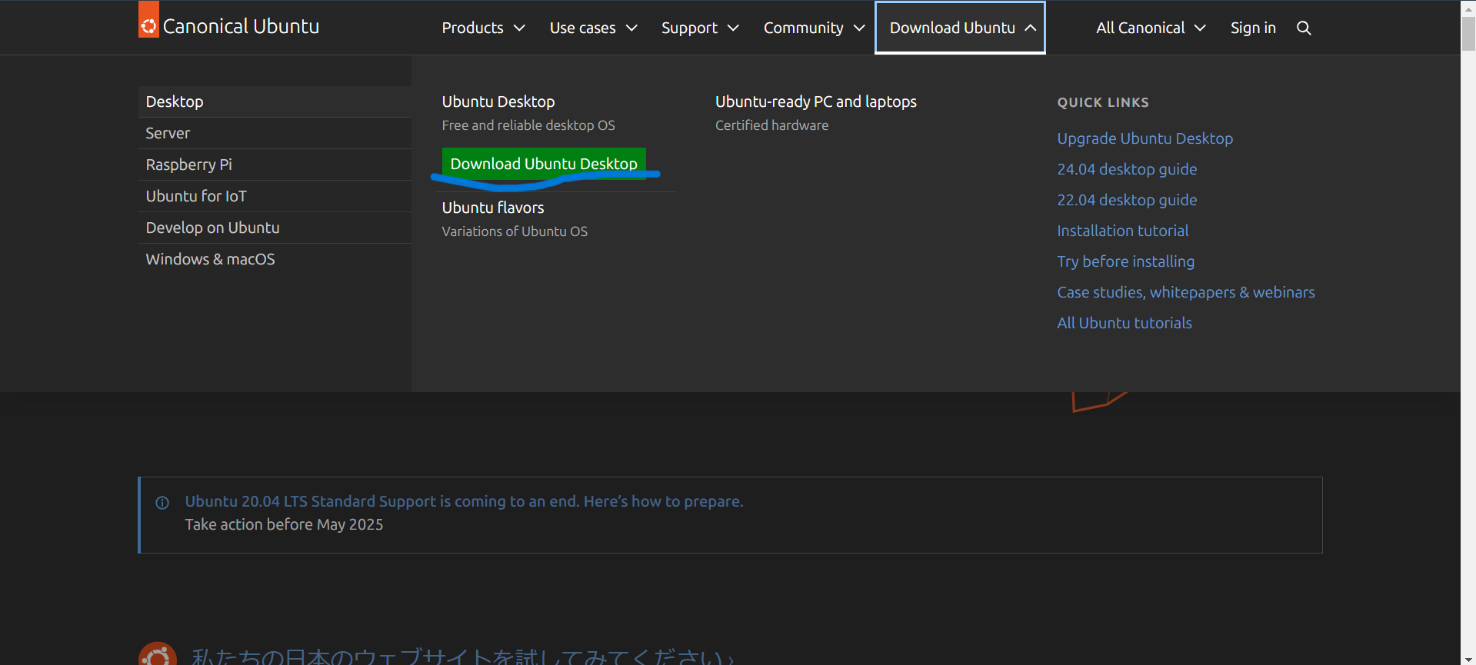Image resolution: width=1476 pixels, height=665 pixels.
Task: Open the Upgrade Ubuntu Desktop quick link
Action: [x=1144, y=138]
